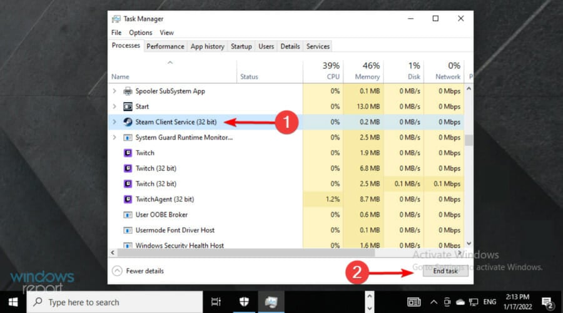The height and width of the screenshot is (313, 563).
Task: Sort processes by Network column
Action: [x=444, y=71]
